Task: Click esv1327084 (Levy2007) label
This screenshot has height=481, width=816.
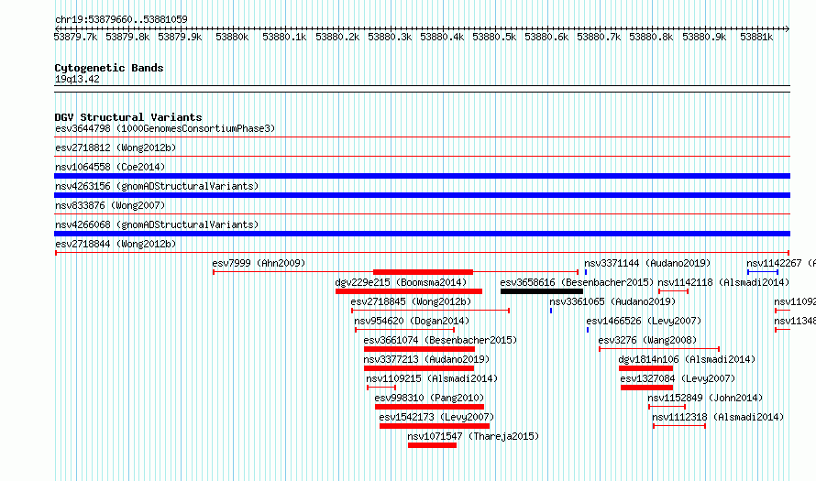Action: point(678,378)
